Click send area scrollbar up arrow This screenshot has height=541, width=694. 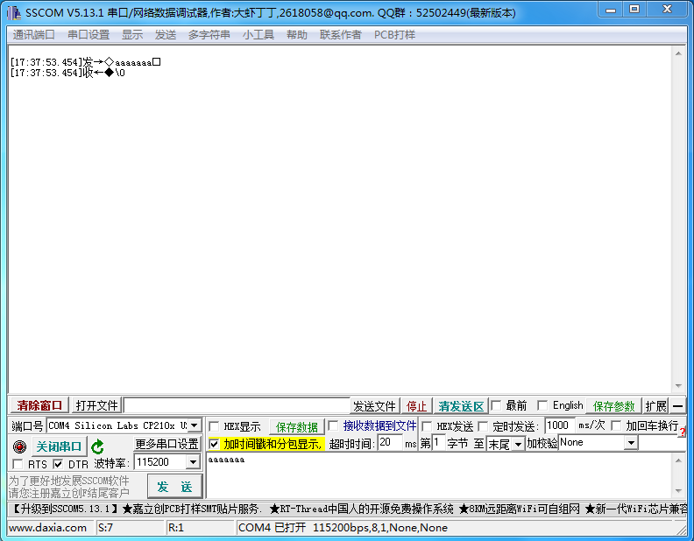click(678, 460)
